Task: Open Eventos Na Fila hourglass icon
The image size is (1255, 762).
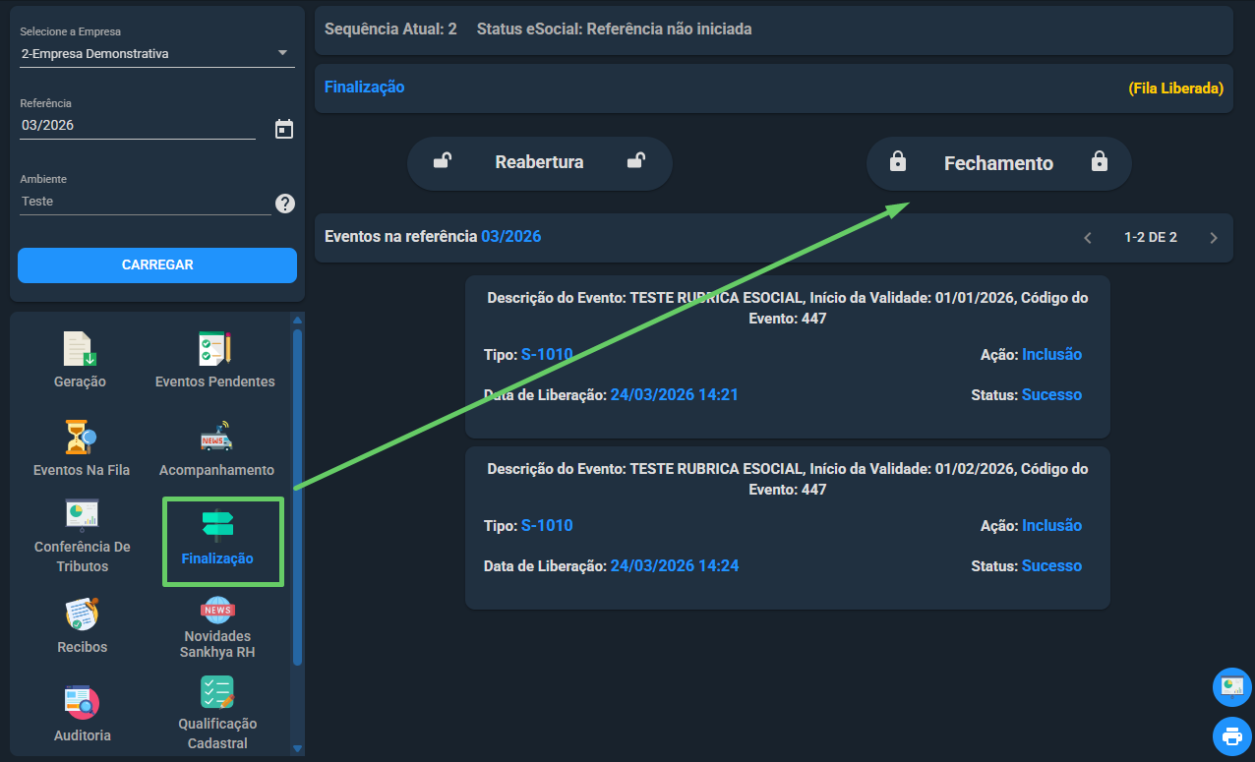Action: 81,437
